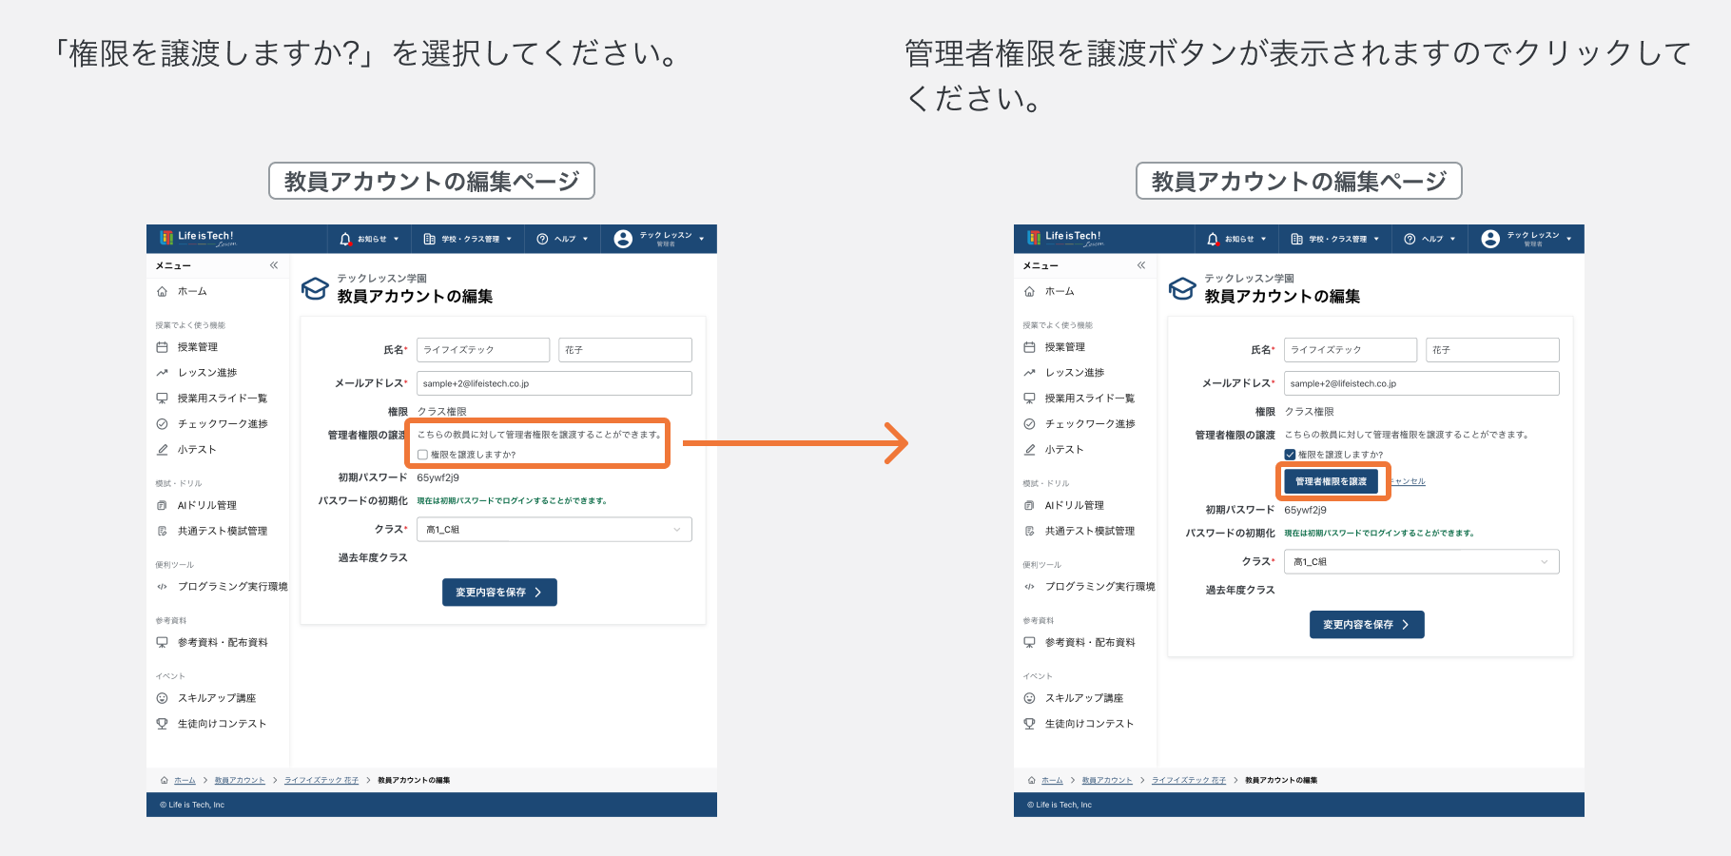Click 管理者権限を譲渡 button in right screenshot
Screen dimensions: 1731x856
[1331, 481]
